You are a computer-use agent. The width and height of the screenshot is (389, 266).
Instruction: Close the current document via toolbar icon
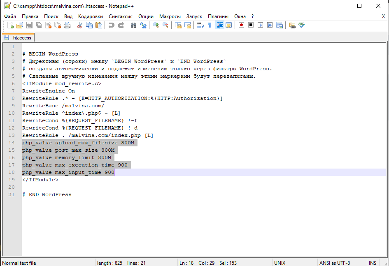pyautogui.click(x=49, y=25)
